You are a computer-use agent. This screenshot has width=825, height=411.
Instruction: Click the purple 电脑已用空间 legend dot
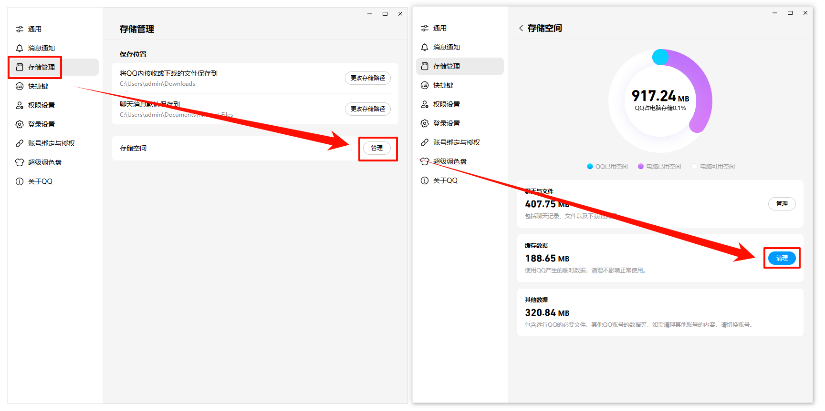click(641, 166)
